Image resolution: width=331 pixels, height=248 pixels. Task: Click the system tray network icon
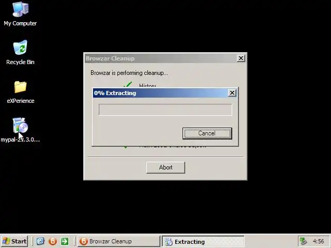pos(304,241)
